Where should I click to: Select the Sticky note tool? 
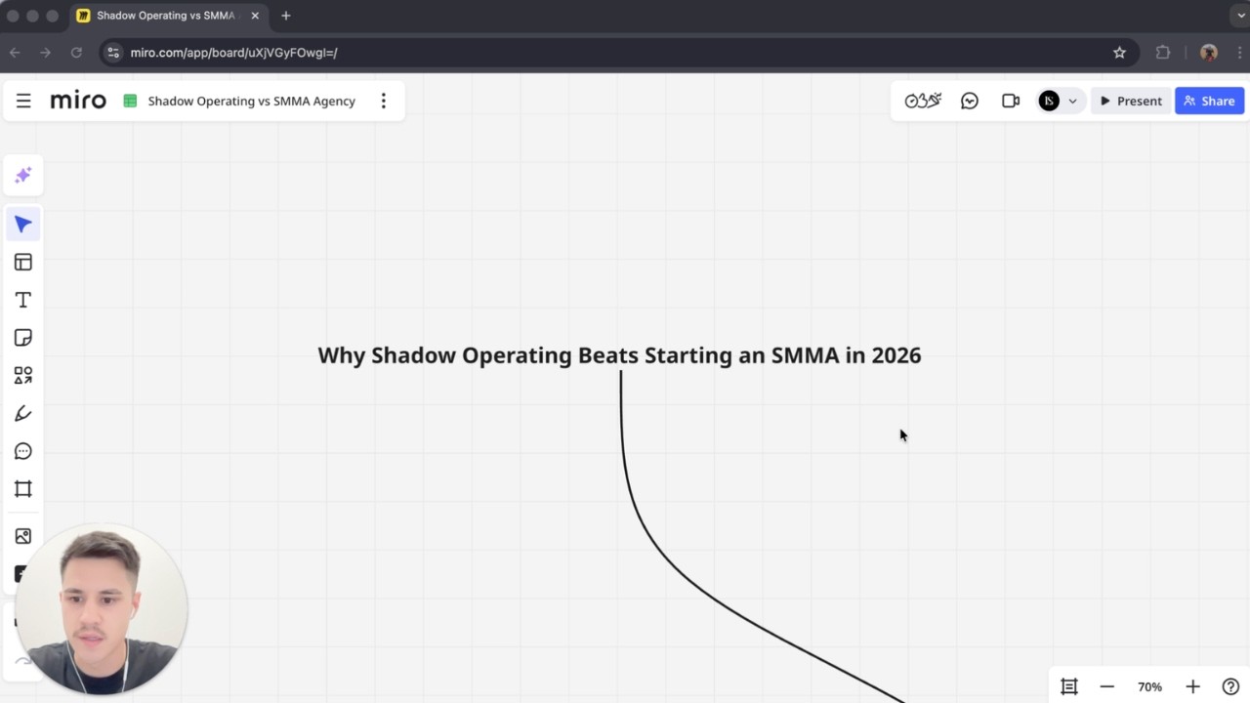click(x=23, y=338)
